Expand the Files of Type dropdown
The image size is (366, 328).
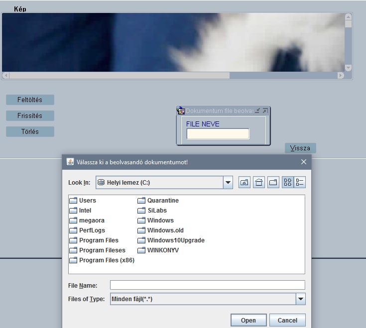click(301, 299)
